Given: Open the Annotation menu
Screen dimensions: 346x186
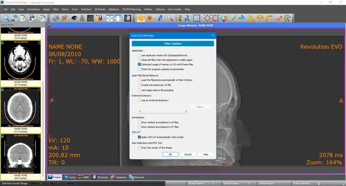Looking at the screenshot, I should pos(33,9).
